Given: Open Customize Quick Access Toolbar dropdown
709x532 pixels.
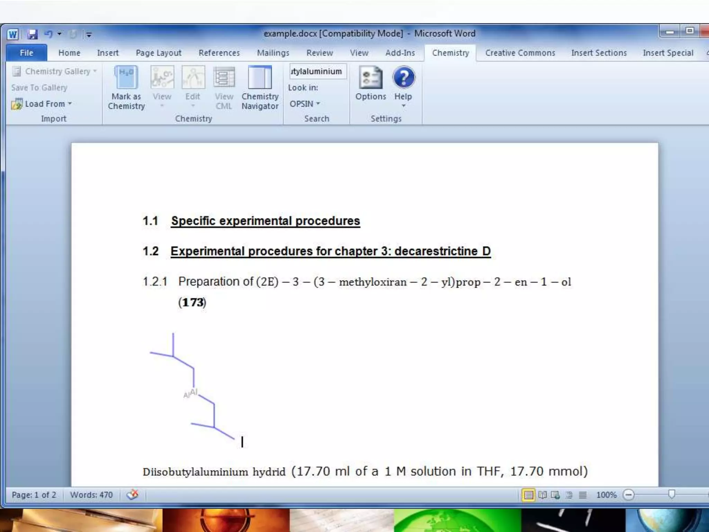Looking at the screenshot, I should tap(89, 34).
